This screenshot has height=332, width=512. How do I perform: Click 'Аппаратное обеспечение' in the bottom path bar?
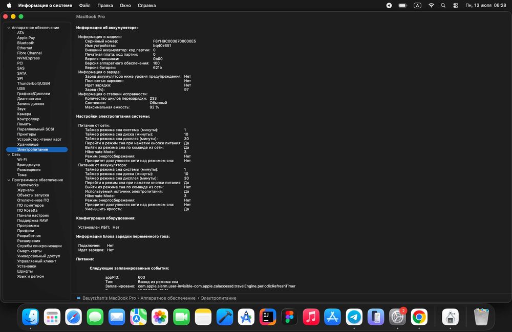(168, 298)
